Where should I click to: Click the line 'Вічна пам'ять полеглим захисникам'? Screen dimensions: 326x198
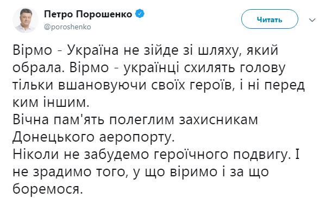(x=135, y=120)
